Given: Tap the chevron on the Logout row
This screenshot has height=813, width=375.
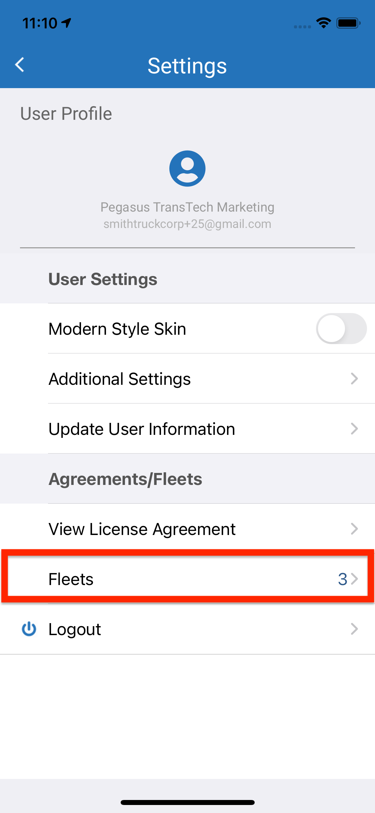Looking at the screenshot, I should coord(354,629).
